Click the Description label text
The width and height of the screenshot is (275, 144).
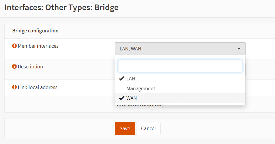point(30,67)
